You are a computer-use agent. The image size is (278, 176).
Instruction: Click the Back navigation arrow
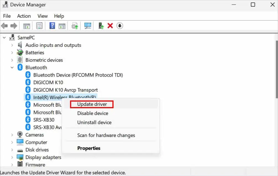pyautogui.click(x=4, y=25)
